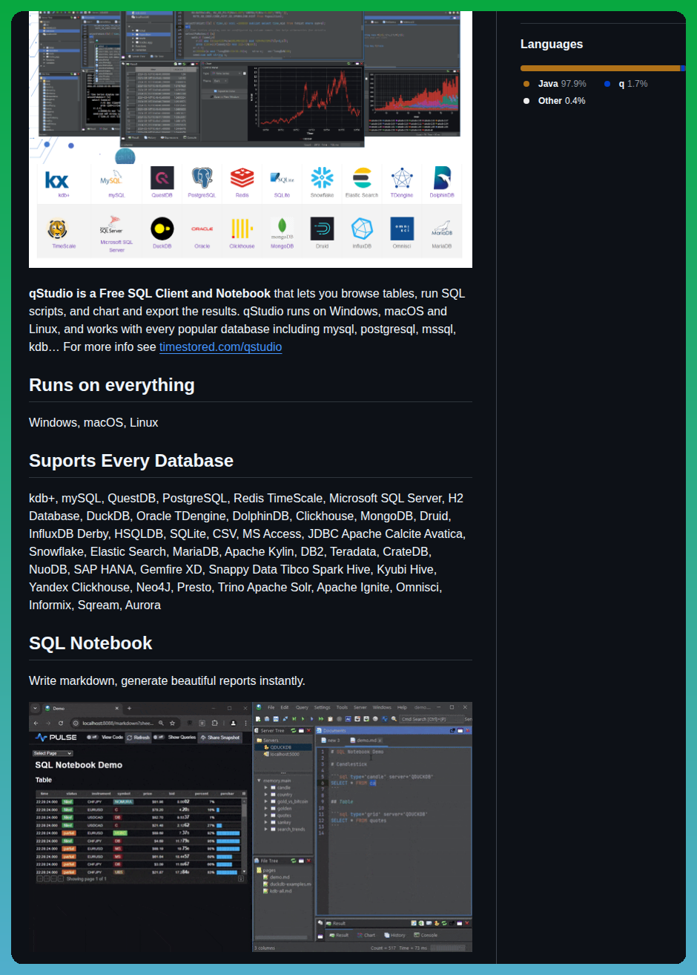Expand the country table node
The height and width of the screenshot is (975, 697).
(x=266, y=795)
